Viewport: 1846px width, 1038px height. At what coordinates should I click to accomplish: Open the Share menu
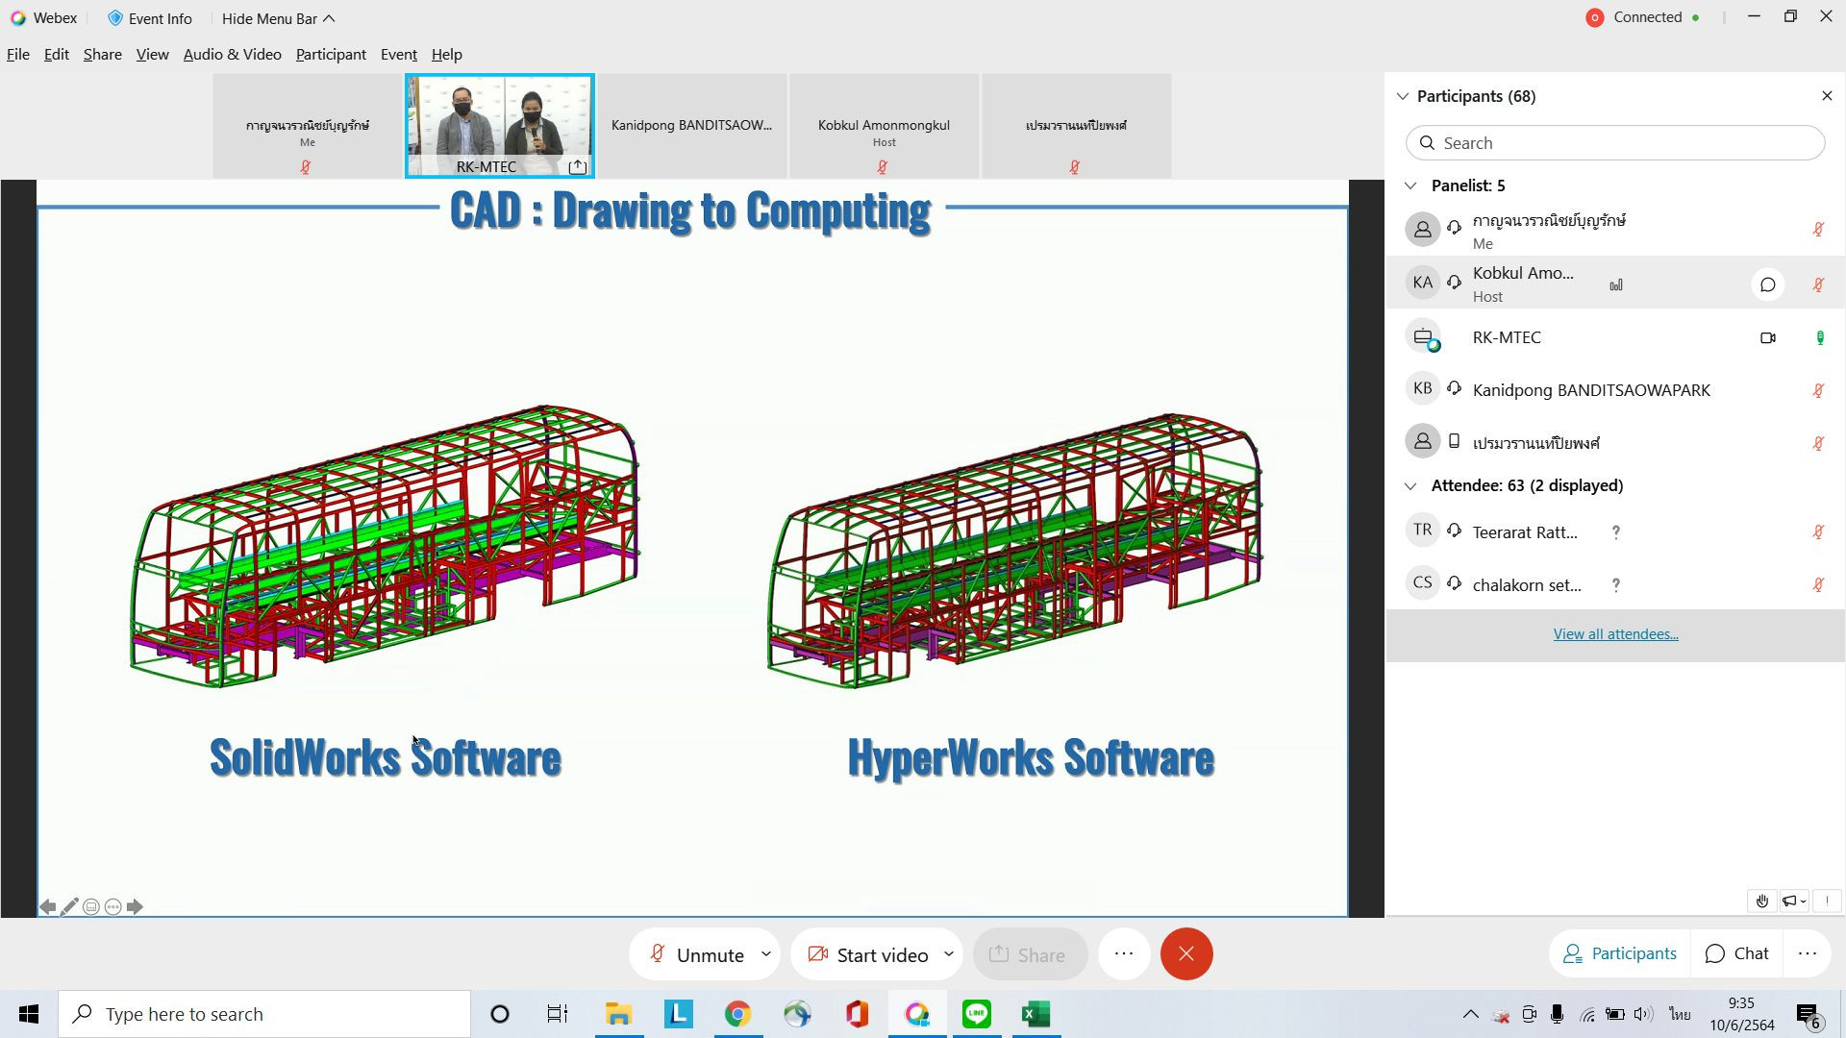(x=103, y=55)
